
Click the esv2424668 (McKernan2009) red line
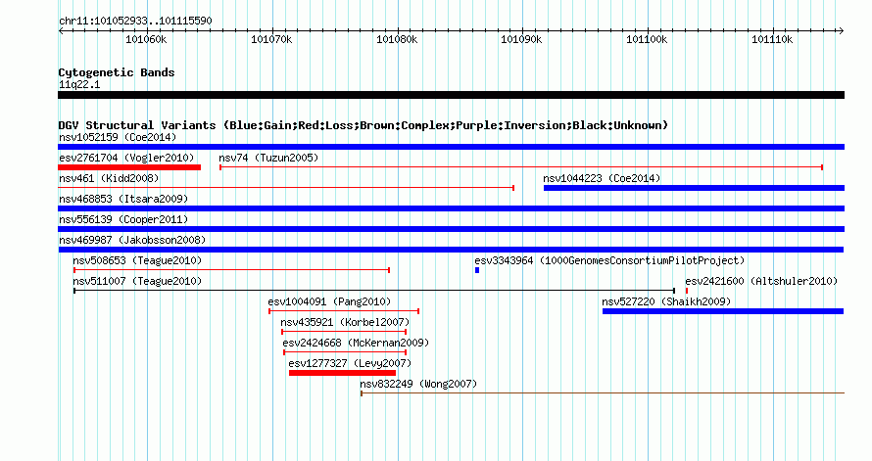pyautogui.click(x=345, y=352)
